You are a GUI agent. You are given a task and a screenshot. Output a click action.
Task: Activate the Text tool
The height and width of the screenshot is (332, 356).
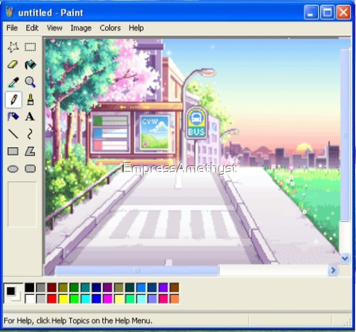click(30, 117)
